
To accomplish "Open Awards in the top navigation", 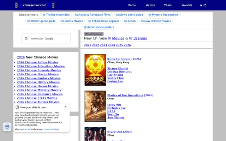I will coord(187,5).
